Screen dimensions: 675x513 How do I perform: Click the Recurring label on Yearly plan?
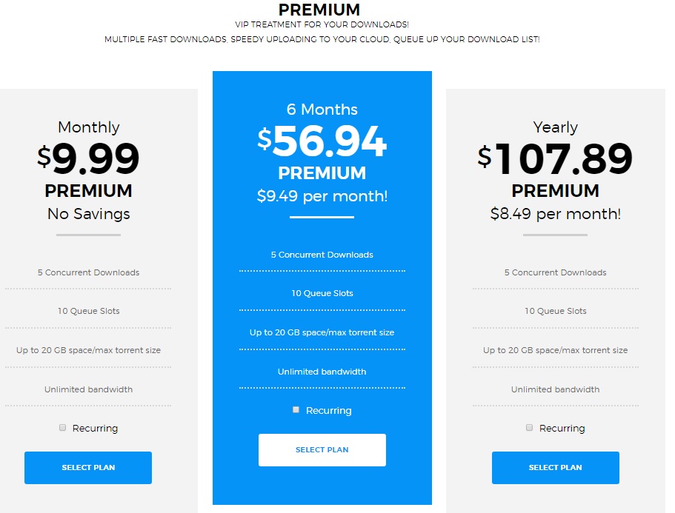[x=562, y=429]
